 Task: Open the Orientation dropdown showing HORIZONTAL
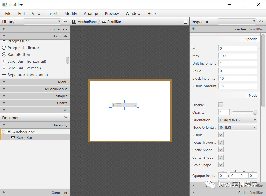pyautogui.click(x=237, y=120)
